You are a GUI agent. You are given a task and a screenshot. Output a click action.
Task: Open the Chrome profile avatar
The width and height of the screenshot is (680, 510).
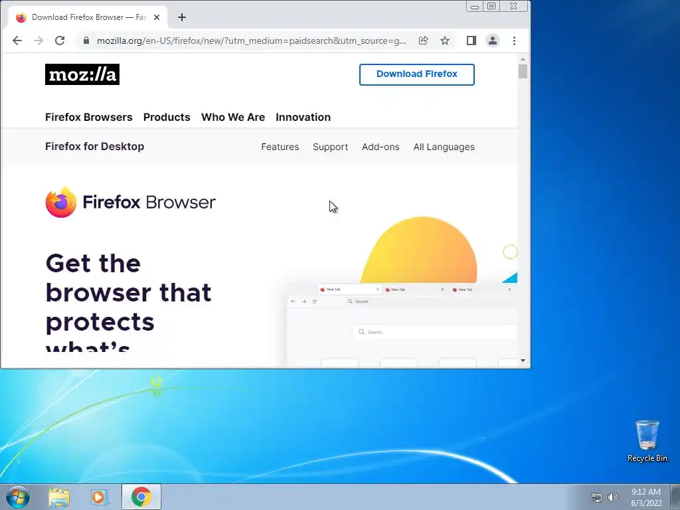[x=493, y=41]
